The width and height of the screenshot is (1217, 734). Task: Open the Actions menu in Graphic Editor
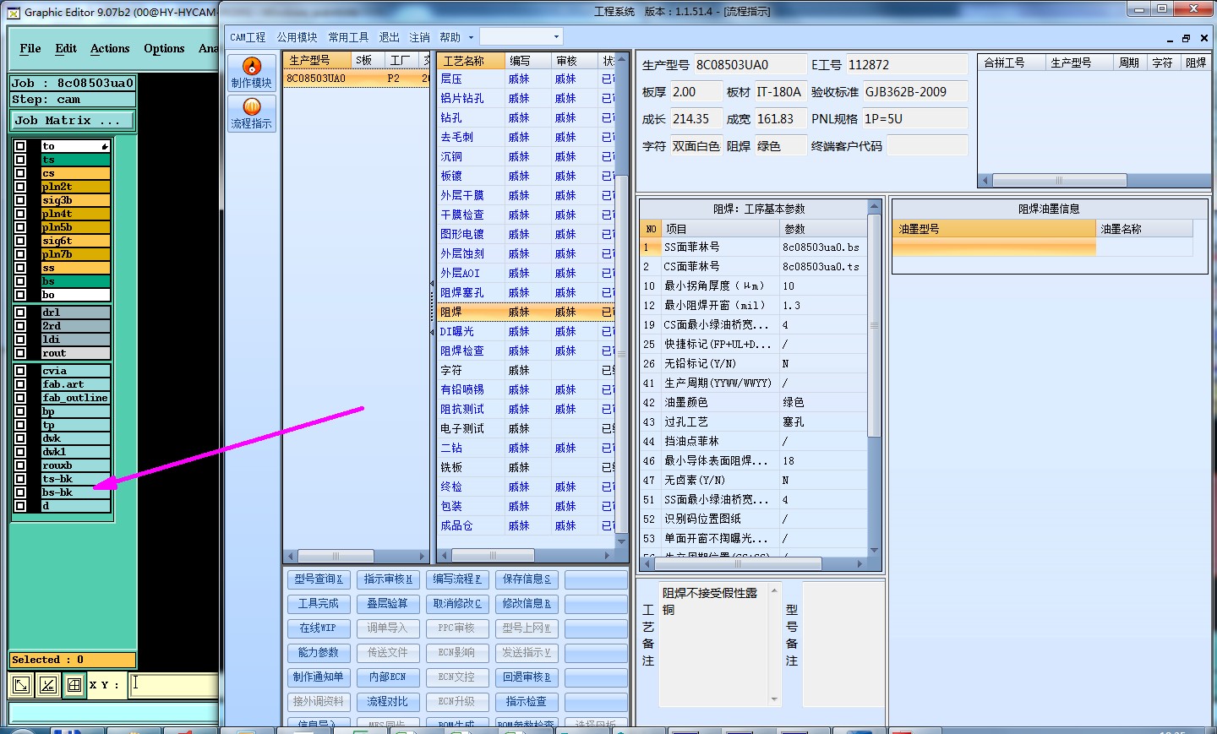pyautogui.click(x=110, y=49)
